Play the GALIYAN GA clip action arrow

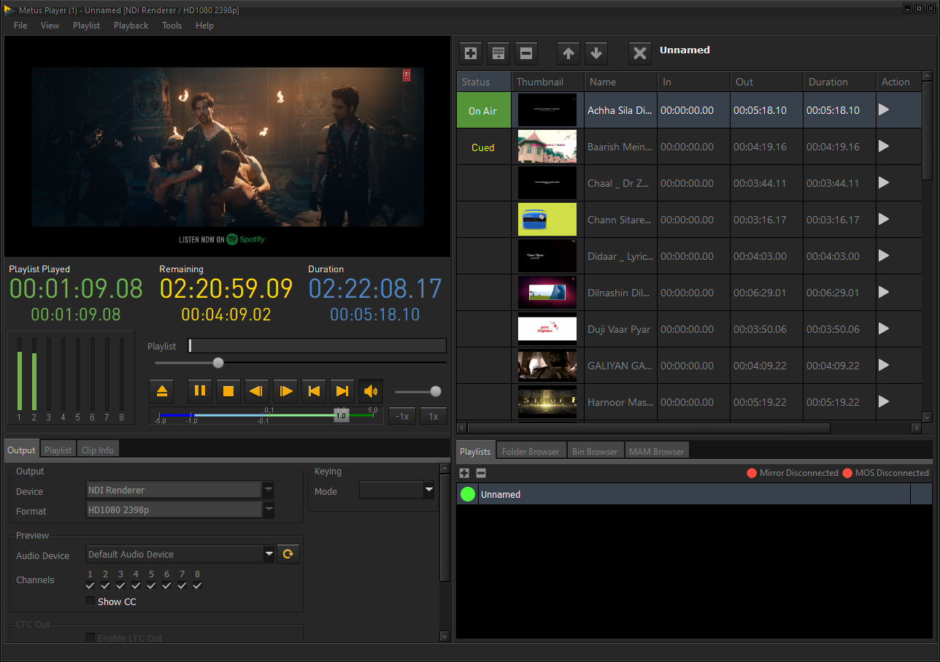point(884,365)
